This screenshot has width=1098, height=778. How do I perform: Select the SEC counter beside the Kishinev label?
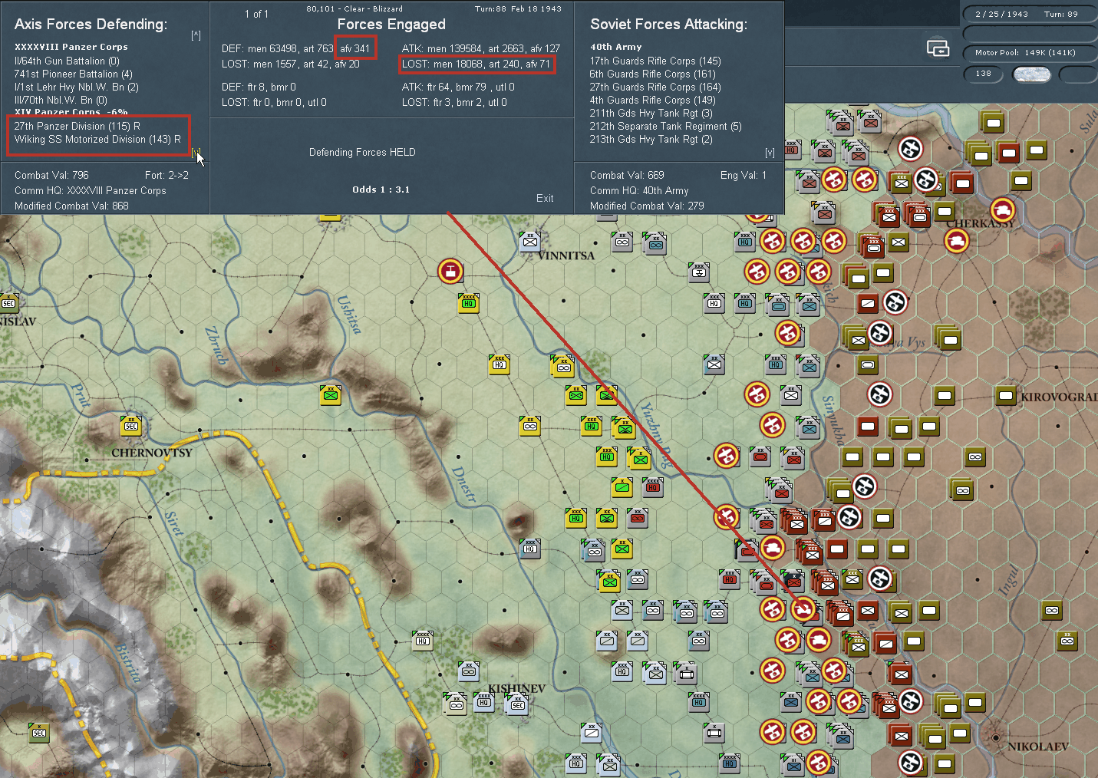pos(518,704)
